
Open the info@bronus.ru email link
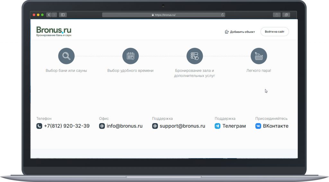tap(124, 126)
